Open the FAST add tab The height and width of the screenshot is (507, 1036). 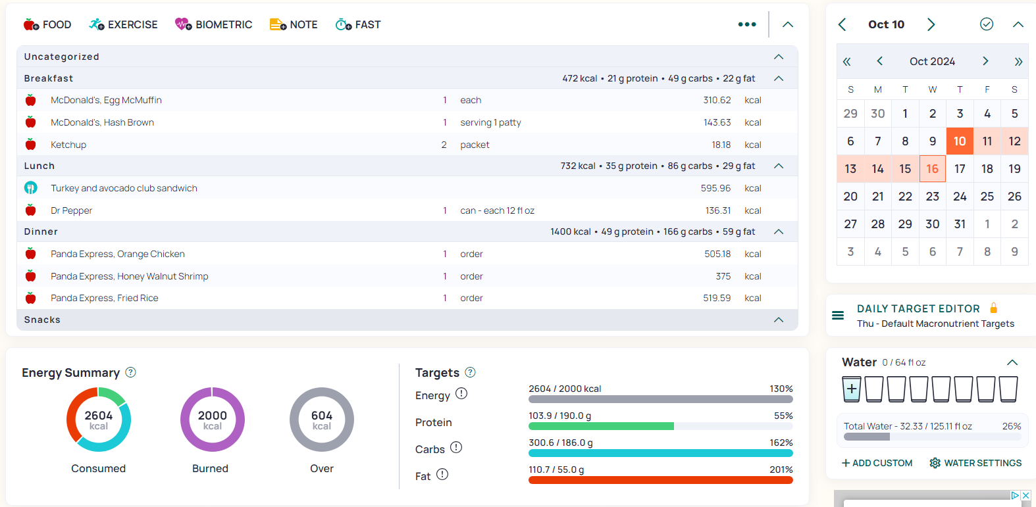[x=358, y=24]
